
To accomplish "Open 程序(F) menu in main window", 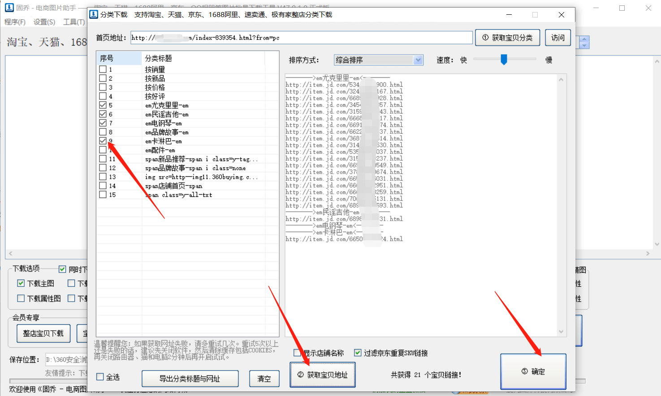I will tap(15, 22).
